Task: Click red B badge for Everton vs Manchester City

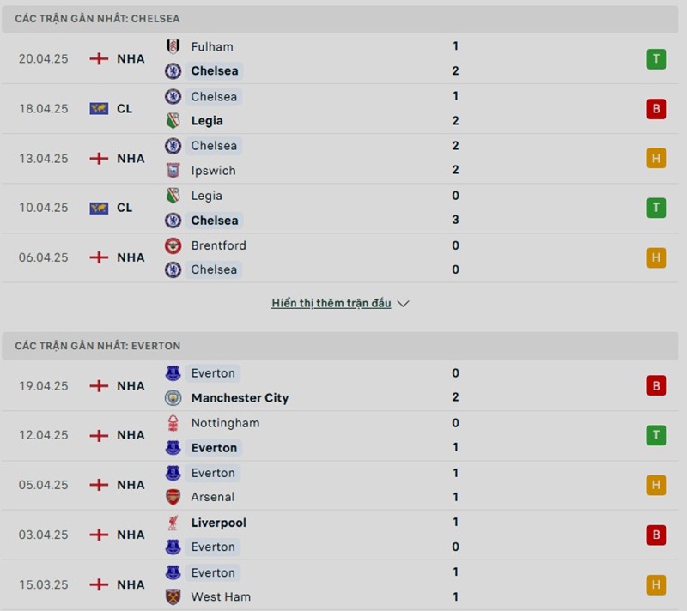Action: pos(656,386)
